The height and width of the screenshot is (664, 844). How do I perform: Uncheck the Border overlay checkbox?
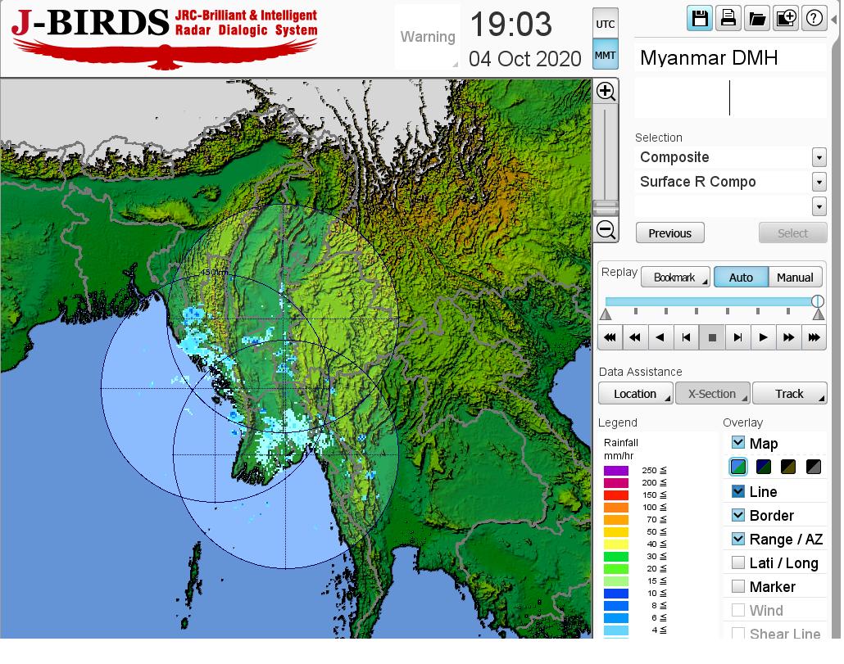pyautogui.click(x=738, y=515)
